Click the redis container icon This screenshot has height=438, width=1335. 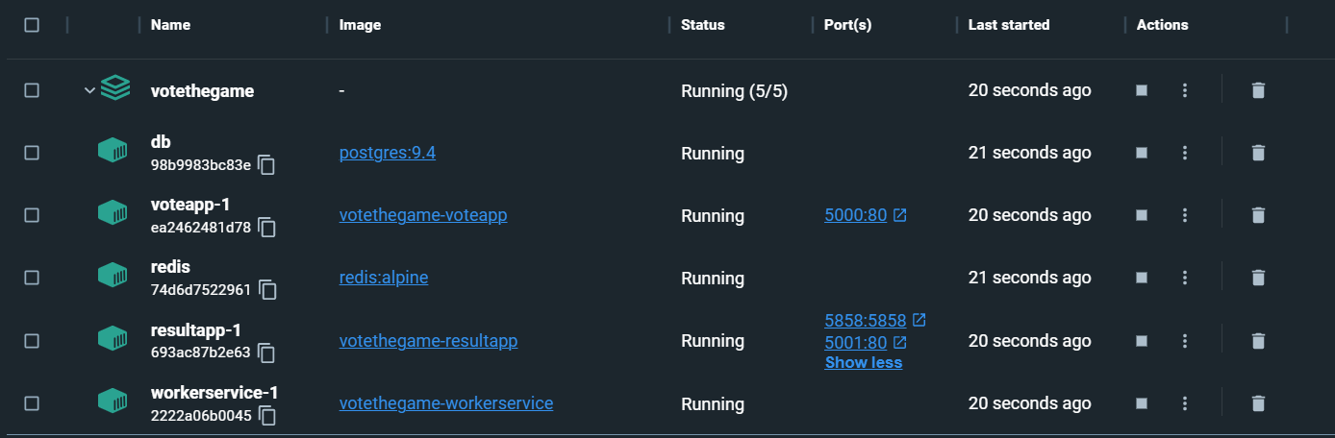113,277
